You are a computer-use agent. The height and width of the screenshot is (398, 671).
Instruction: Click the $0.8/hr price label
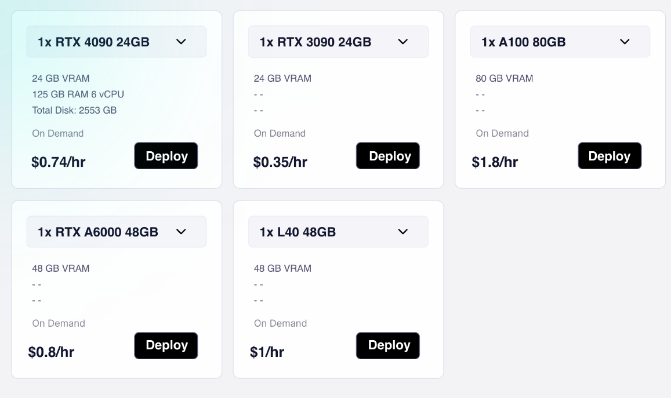[x=51, y=352]
